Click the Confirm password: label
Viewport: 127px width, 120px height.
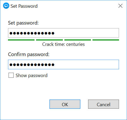[x=29, y=54]
